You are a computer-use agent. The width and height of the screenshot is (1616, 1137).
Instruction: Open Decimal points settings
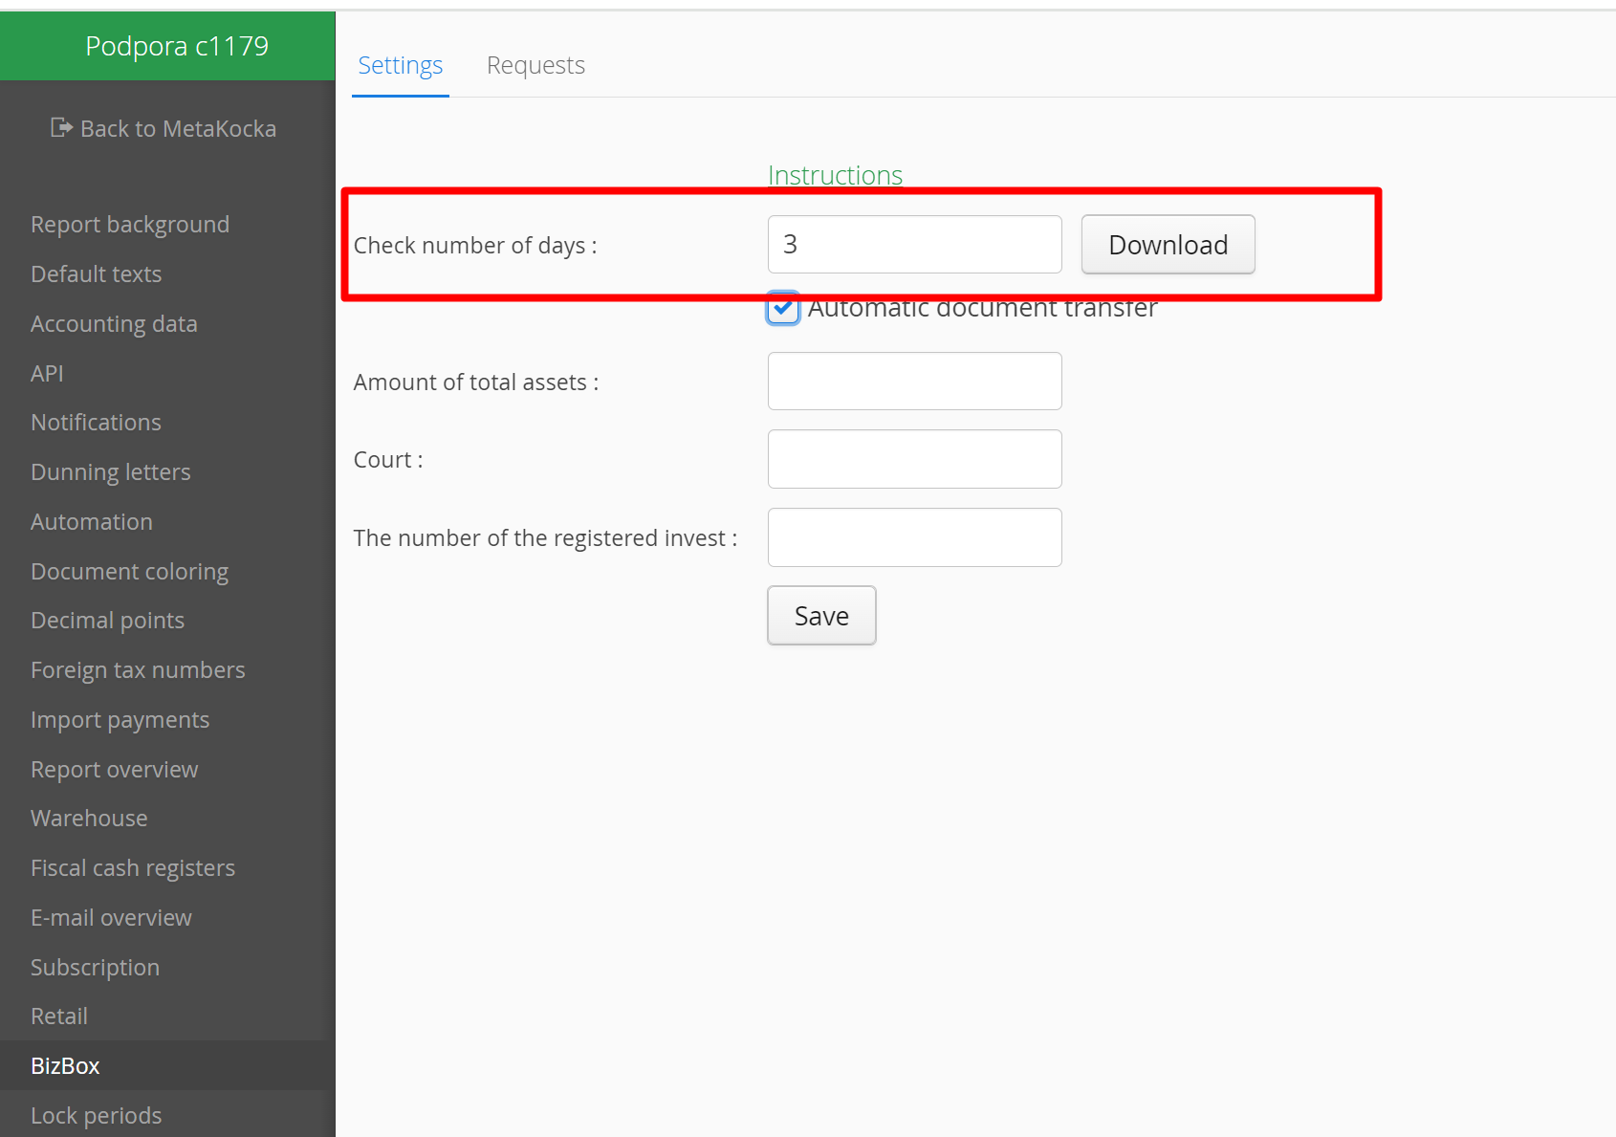(107, 621)
